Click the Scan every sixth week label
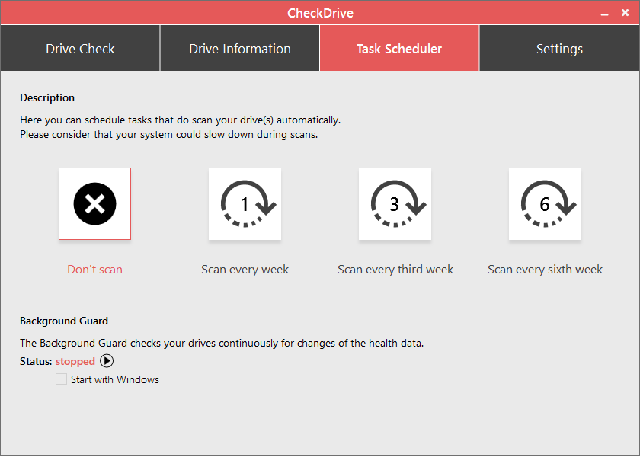The image size is (640, 457). 546,270
